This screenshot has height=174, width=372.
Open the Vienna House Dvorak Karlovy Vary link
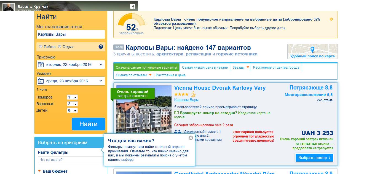pos(220,88)
